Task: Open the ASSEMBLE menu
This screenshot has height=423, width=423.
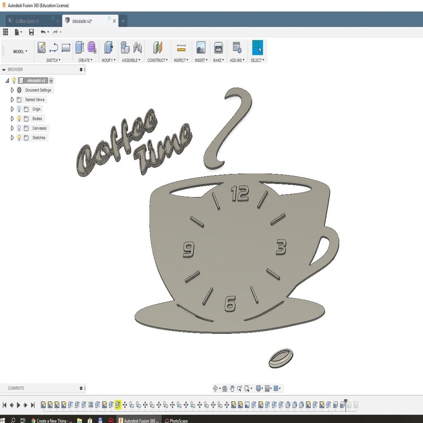Action: pyautogui.click(x=131, y=60)
